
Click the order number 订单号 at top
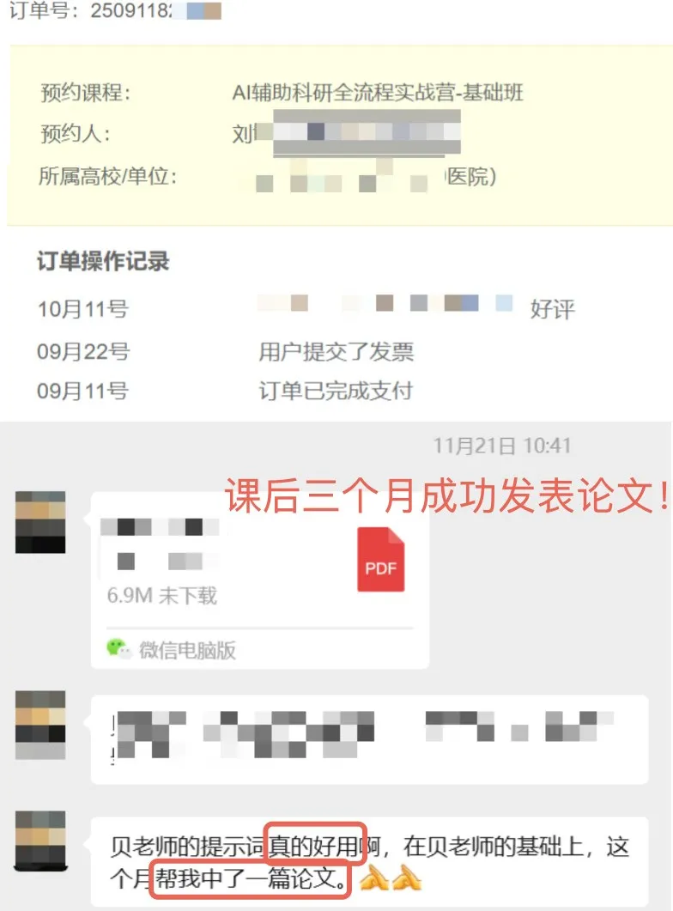(115, 10)
